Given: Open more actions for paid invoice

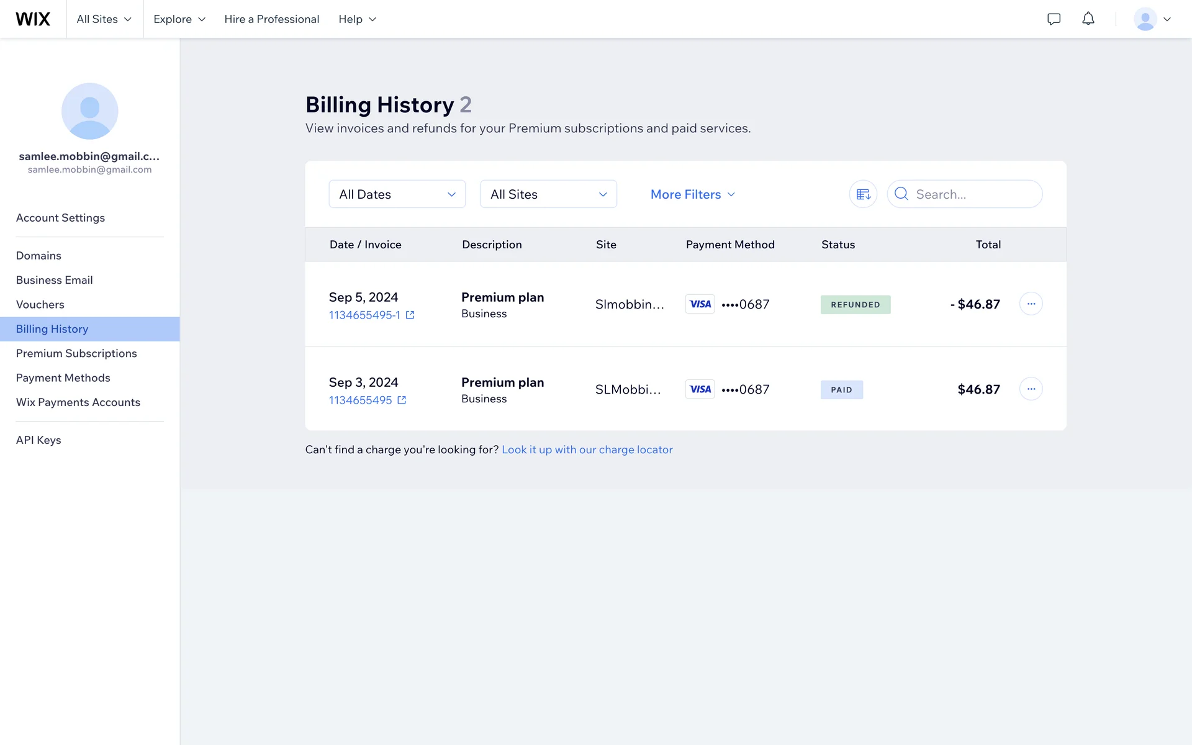Looking at the screenshot, I should pos(1031,389).
